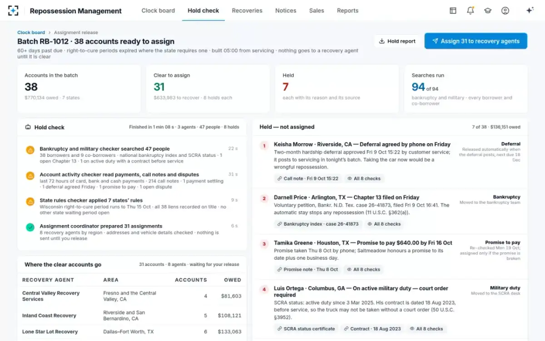Screen dimensions: 545x341
Task: Click number 2 badge for Darnell Price
Action: click(x=264, y=199)
